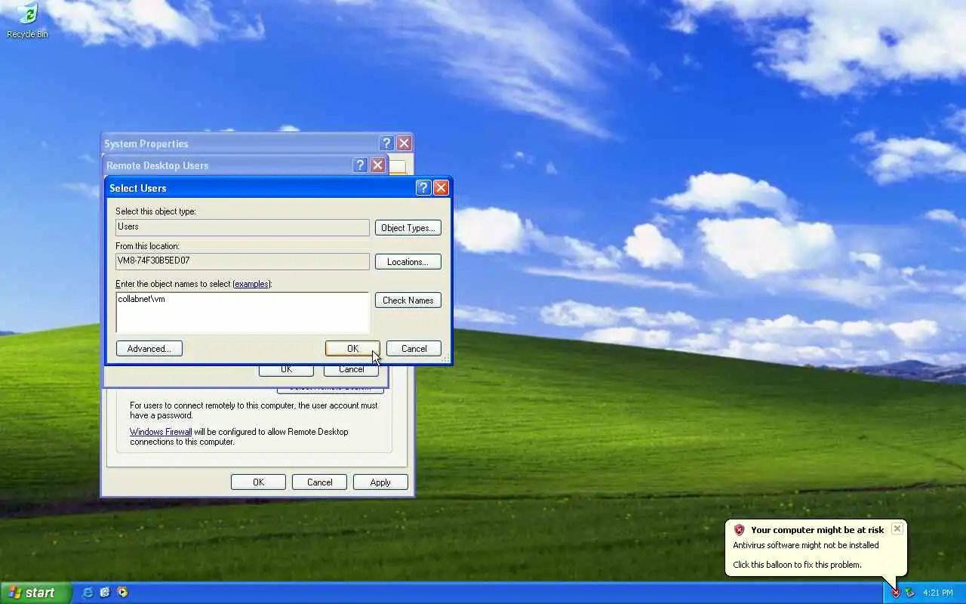This screenshot has height=604, width=966.
Task: Click OK in System Properties window
Action: click(x=258, y=482)
